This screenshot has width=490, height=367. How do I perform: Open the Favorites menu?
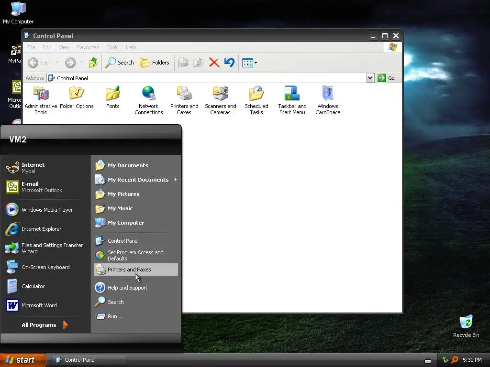coord(88,47)
